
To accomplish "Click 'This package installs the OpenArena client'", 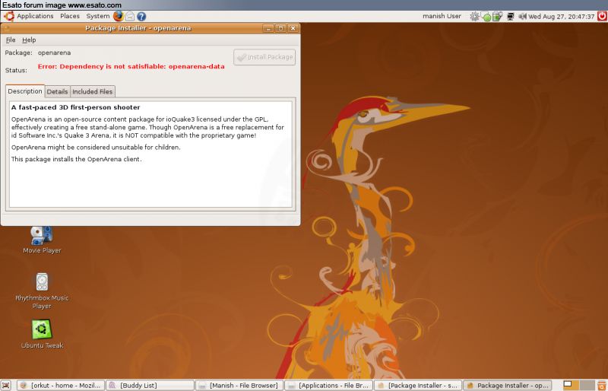I will click(77, 159).
